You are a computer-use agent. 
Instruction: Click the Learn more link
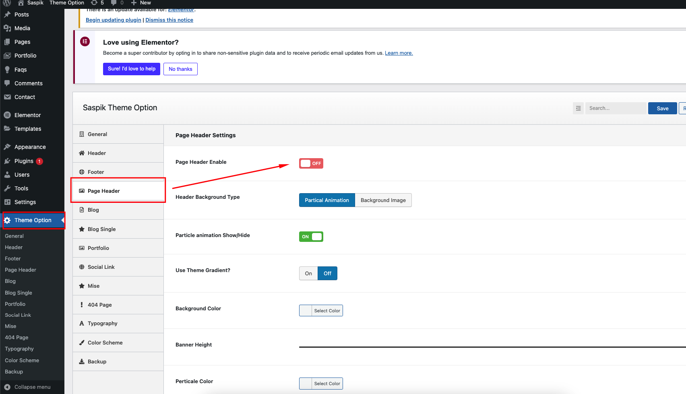coord(399,53)
